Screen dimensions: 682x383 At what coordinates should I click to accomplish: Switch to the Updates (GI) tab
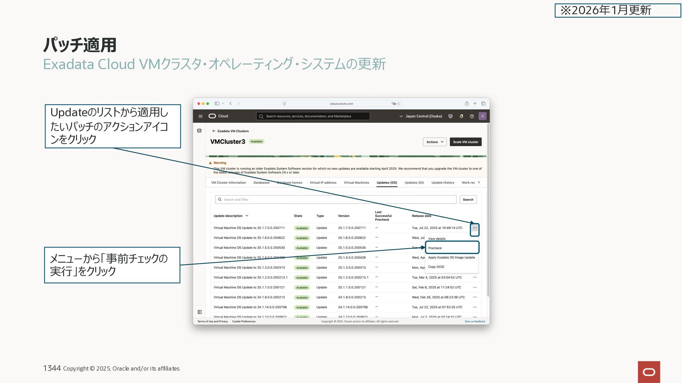tap(414, 183)
